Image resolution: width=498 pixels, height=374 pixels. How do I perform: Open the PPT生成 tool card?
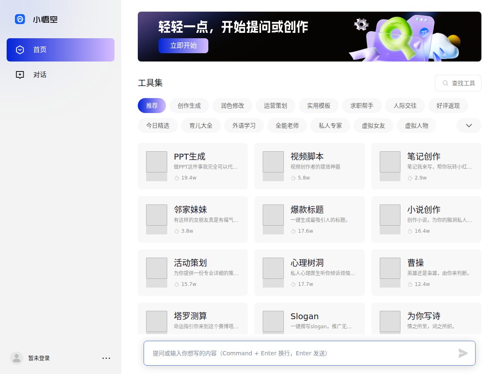click(x=193, y=166)
